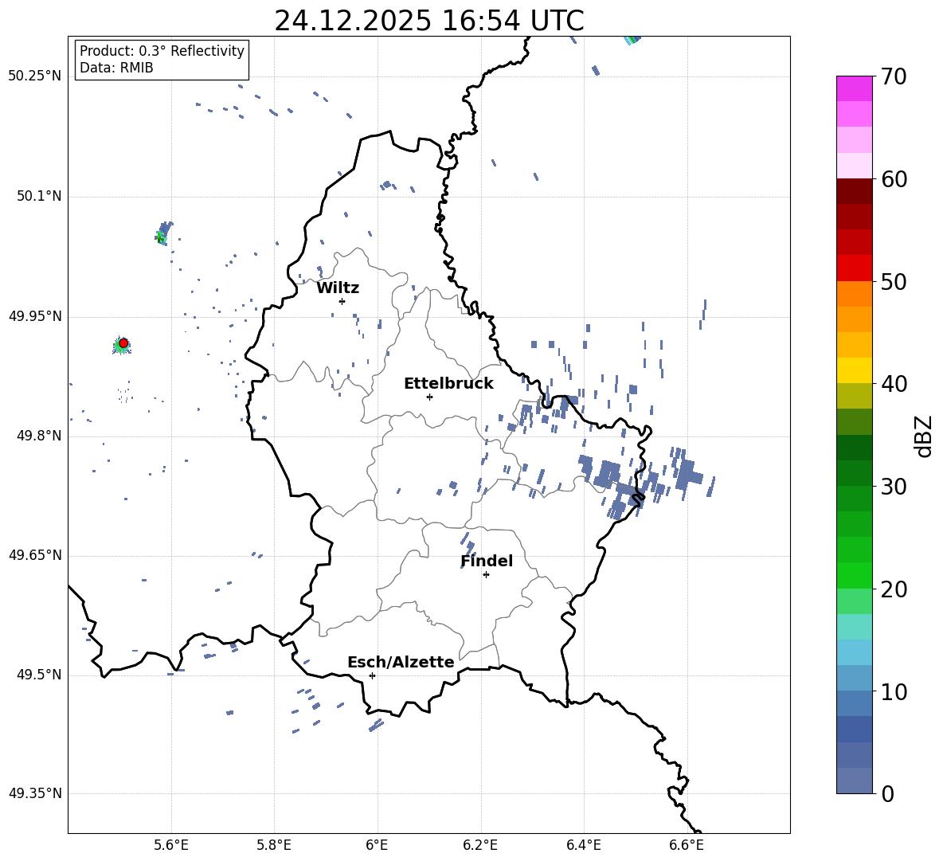Screen dimensions: 943x861
Task: Click the 49.95°N latitude tick label
Action: [x=35, y=315]
